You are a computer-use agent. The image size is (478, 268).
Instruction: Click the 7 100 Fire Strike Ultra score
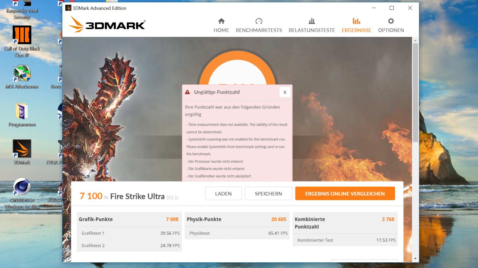[x=129, y=196]
